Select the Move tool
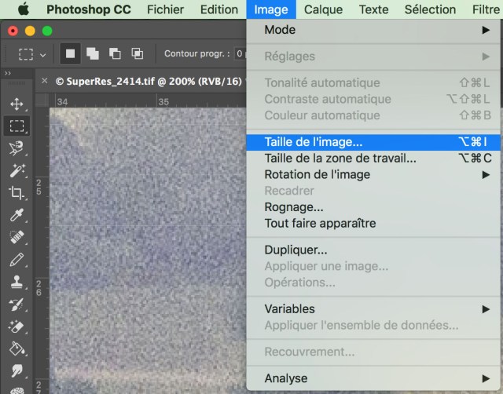Image resolution: width=503 pixels, height=394 pixels. [x=17, y=104]
